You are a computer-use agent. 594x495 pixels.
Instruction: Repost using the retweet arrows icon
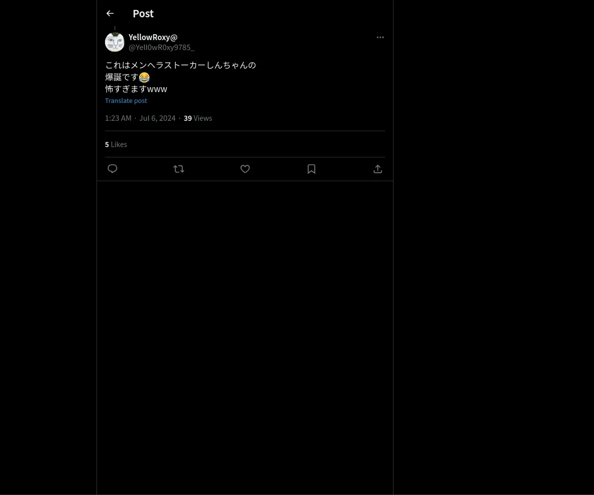click(179, 169)
